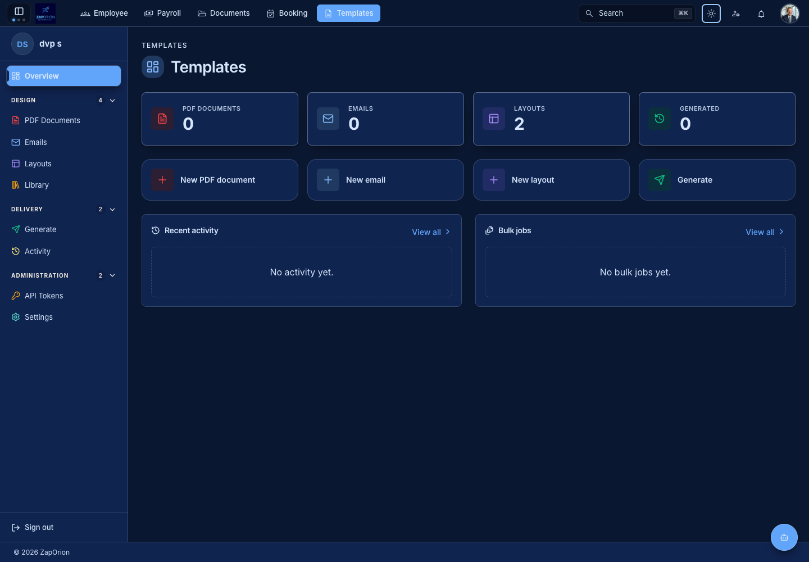
Task: Open PDF Documents in sidebar
Action: click(63, 120)
